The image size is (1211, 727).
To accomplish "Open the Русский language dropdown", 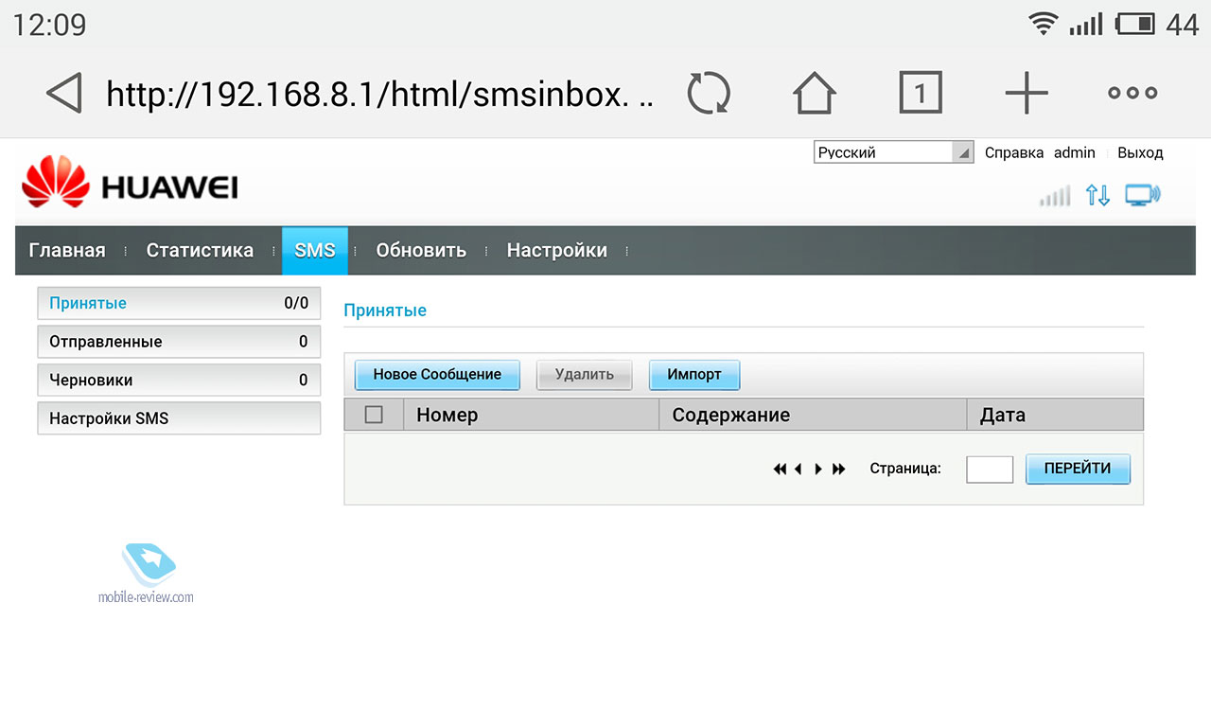I will [893, 152].
